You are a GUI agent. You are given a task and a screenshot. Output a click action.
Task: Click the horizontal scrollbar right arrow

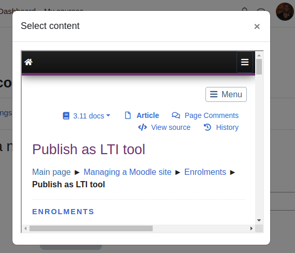[252, 229]
